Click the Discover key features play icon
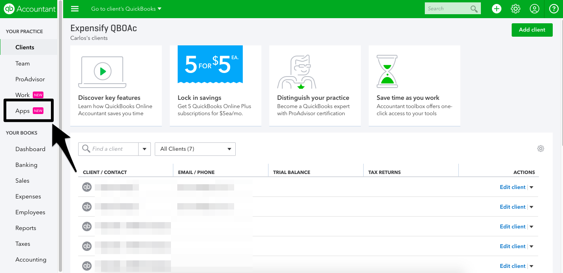This screenshot has width=563, height=273. coord(102,71)
